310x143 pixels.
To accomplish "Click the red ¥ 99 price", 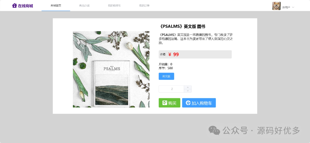I will [174, 54].
